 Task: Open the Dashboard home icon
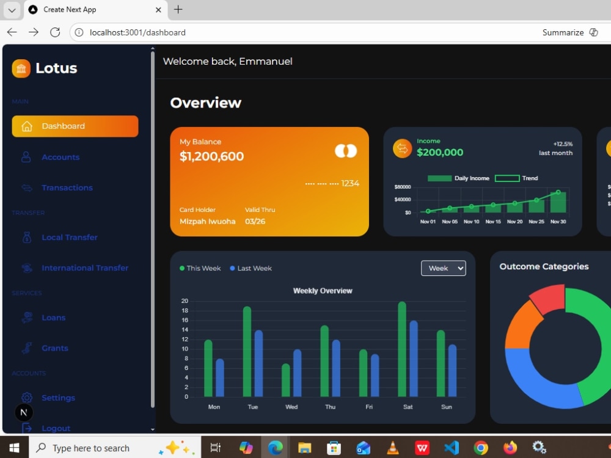click(x=26, y=126)
